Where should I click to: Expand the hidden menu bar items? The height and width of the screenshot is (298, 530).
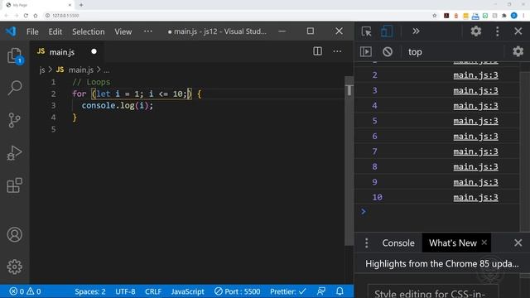(147, 31)
